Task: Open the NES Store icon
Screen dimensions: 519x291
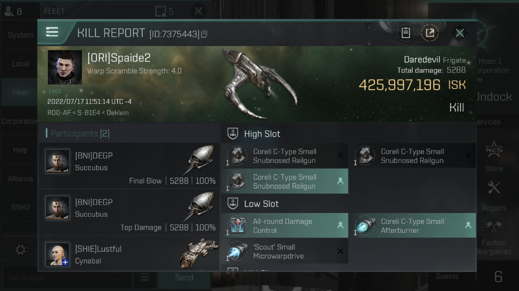Action: 494,149
